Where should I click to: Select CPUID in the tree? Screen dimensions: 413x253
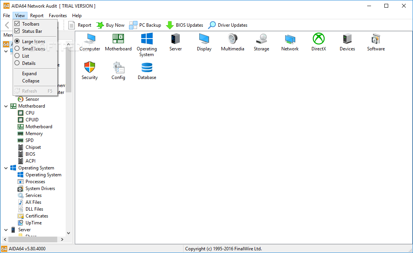tap(28, 120)
